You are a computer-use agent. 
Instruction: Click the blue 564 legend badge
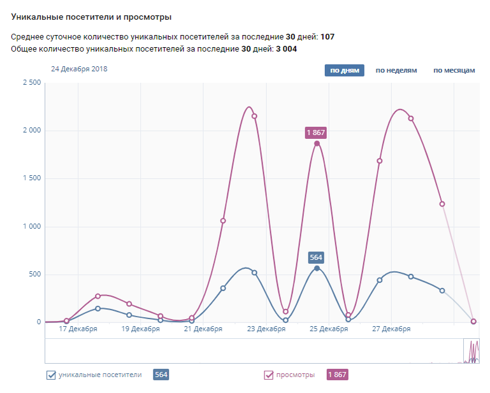(161, 375)
